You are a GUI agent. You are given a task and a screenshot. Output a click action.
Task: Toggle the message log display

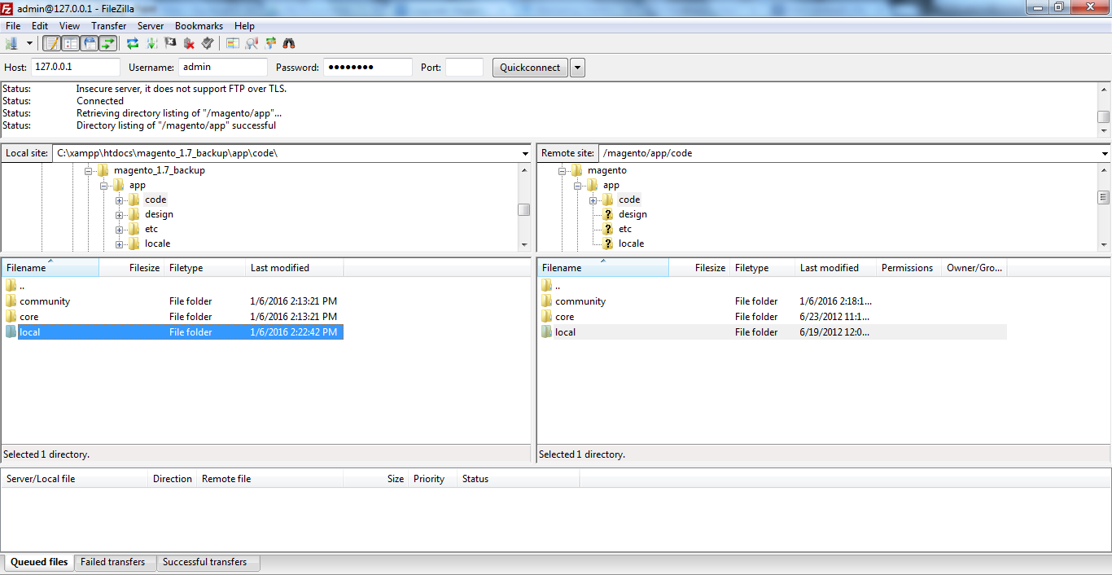[x=52, y=43]
